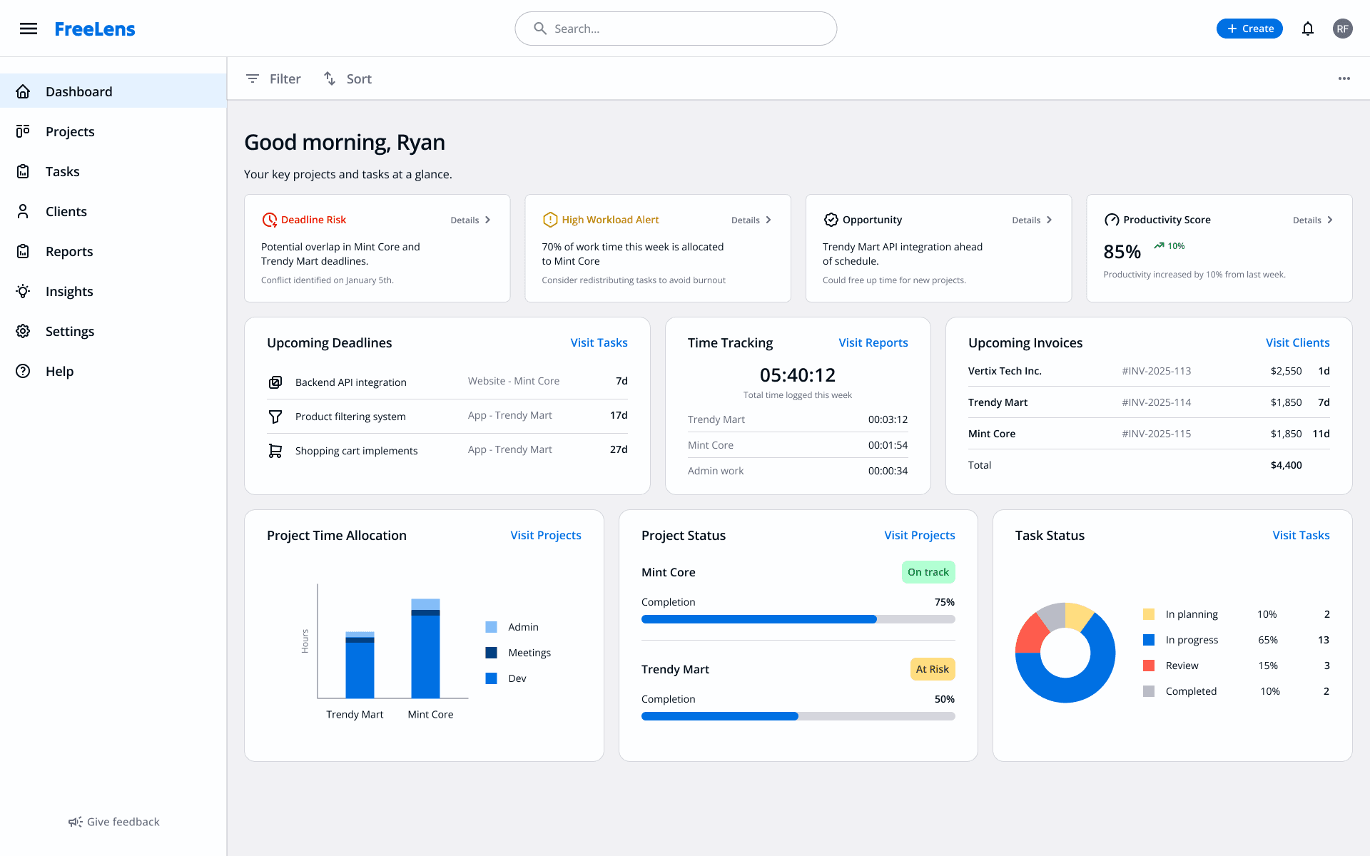The height and width of the screenshot is (856, 1370).
Task: Go to Projects in sidebar
Action: (70, 131)
